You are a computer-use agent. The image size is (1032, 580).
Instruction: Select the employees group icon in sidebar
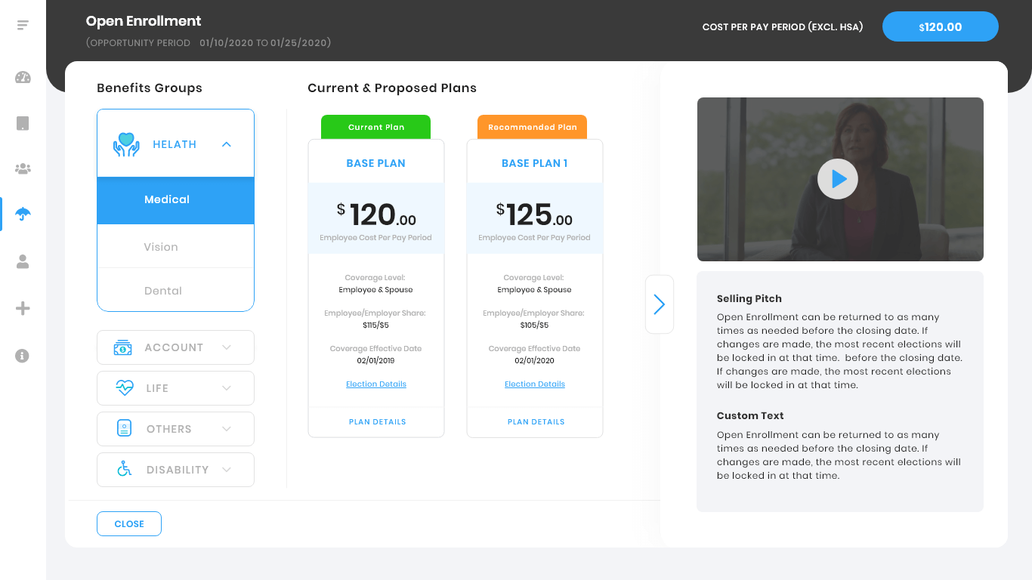23,168
